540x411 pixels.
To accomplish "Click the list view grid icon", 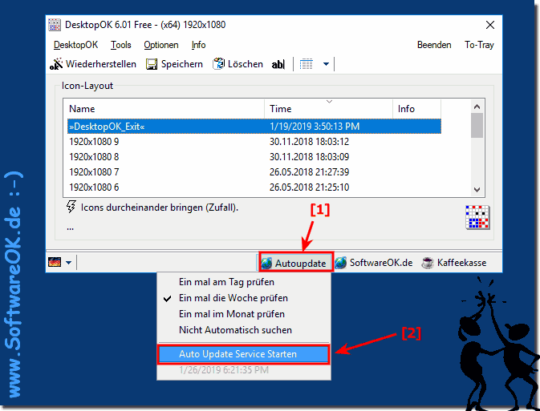I will click(x=307, y=64).
